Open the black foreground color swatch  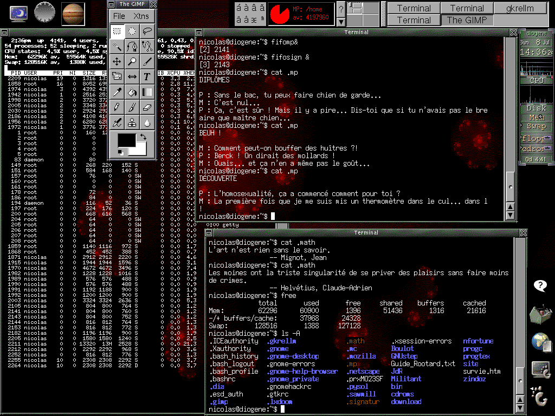[x=126, y=140]
